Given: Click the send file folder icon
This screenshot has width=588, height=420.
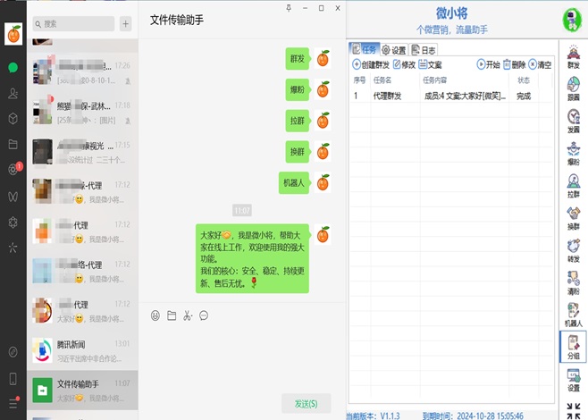Looking at the screenshot, I should click(x=172, y=315).
